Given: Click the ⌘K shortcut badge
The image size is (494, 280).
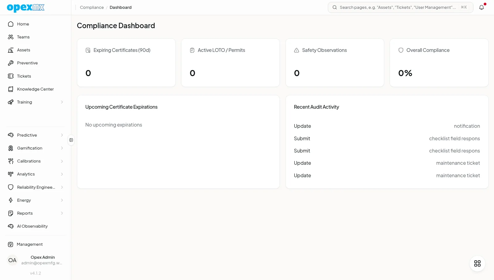Looking at the screenshot, I should (x=464, y=7).
